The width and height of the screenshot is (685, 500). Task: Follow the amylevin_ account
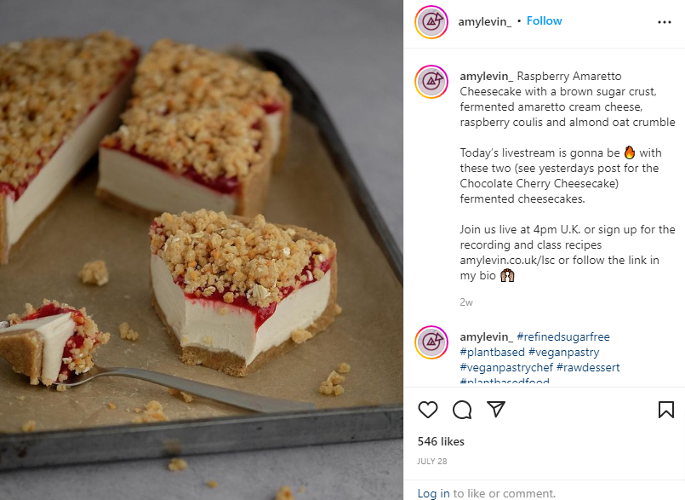tap(544, 21)
